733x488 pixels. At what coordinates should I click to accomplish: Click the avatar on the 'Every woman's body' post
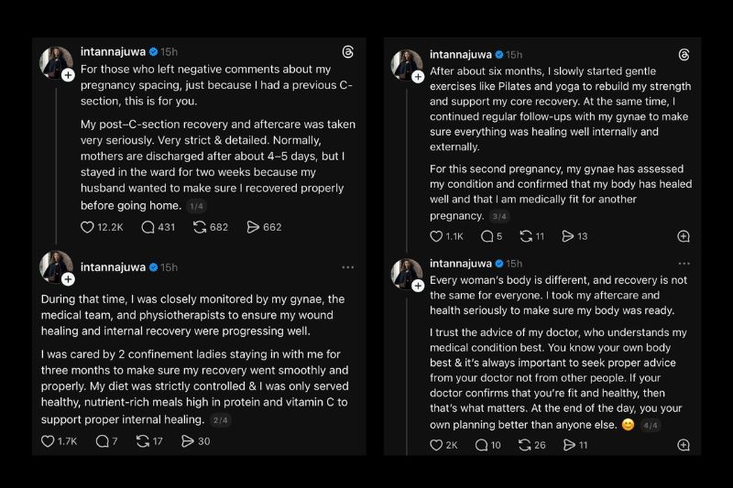[x=406, y=273]
